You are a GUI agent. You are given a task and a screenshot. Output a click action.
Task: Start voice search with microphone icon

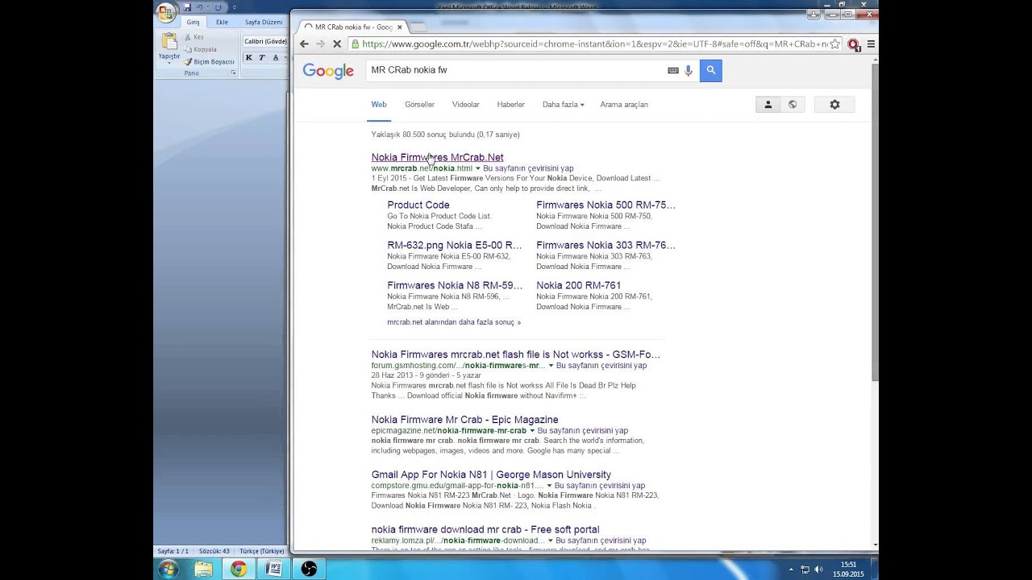pyautogui.click(x=689, y=70)
